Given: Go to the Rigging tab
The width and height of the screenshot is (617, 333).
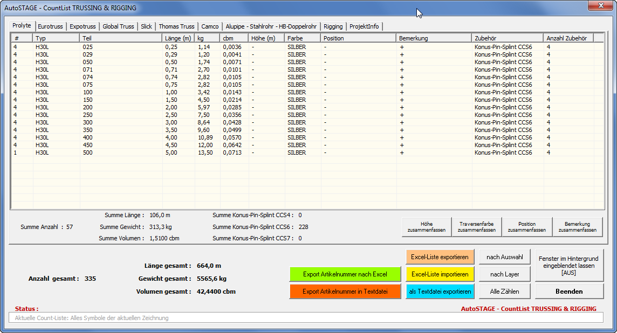Looking at the screenshot, I should click(x=333, y=26).
